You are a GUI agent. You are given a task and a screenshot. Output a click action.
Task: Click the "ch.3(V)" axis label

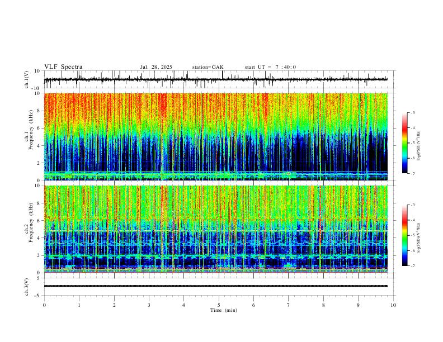27,287
